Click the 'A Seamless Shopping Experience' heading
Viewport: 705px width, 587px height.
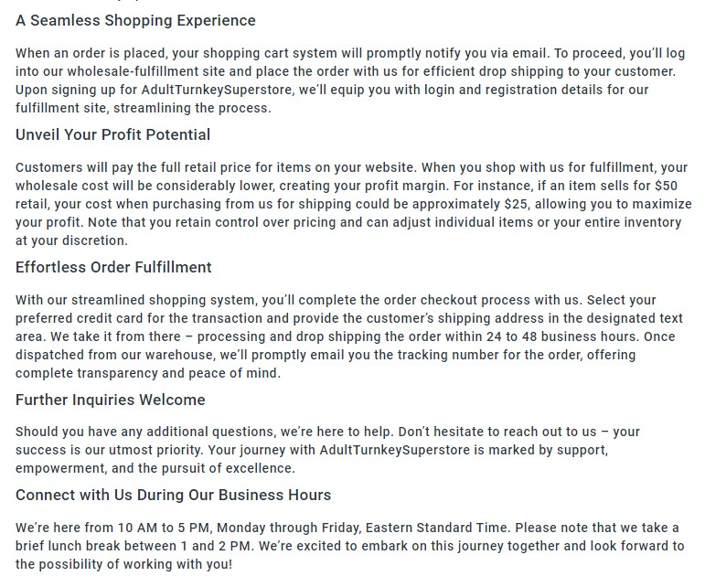(x=135, y=21)
